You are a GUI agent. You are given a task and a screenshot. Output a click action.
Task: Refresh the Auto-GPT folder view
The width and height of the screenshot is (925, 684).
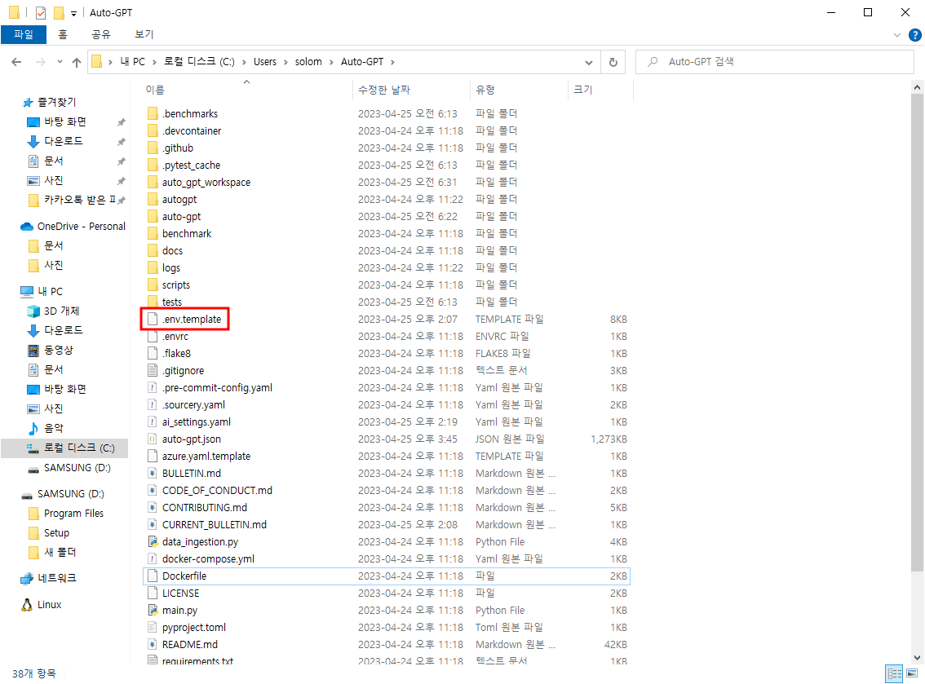tap(613, 62)
